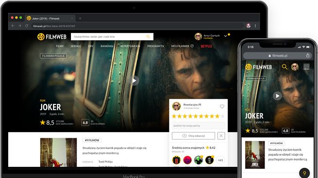Click the X not-interested button in rating card
Screen dimensions: 318x178
221,136
